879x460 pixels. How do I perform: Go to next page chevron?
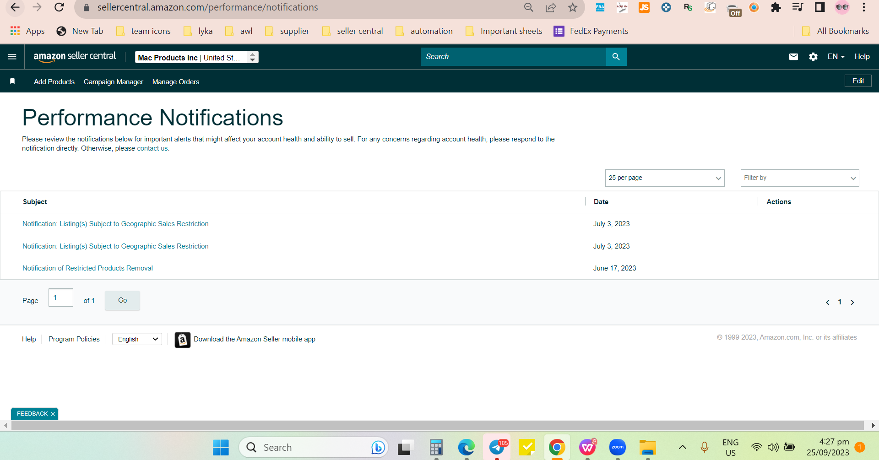pyautogui.click(x=852, y=303)
